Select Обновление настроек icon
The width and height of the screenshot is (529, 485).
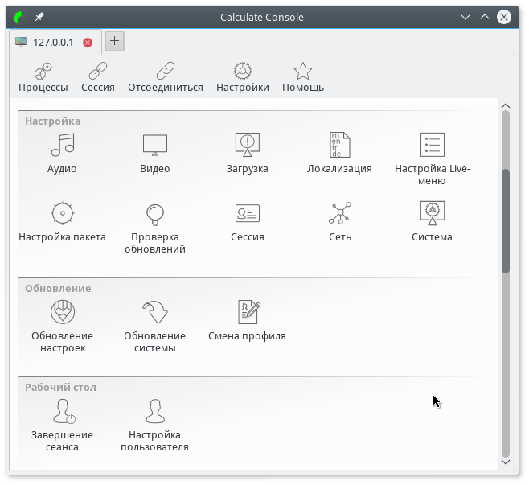62,313
